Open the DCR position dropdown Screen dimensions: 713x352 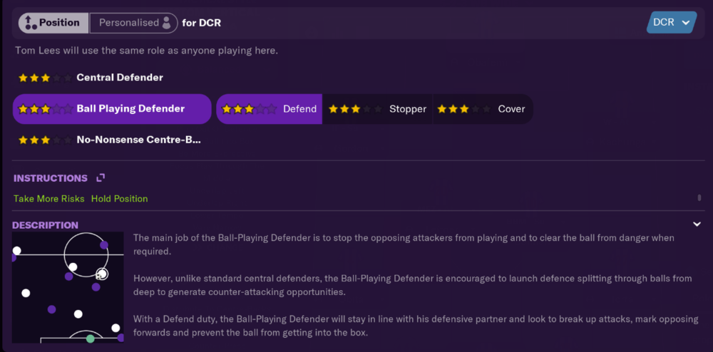672,22
